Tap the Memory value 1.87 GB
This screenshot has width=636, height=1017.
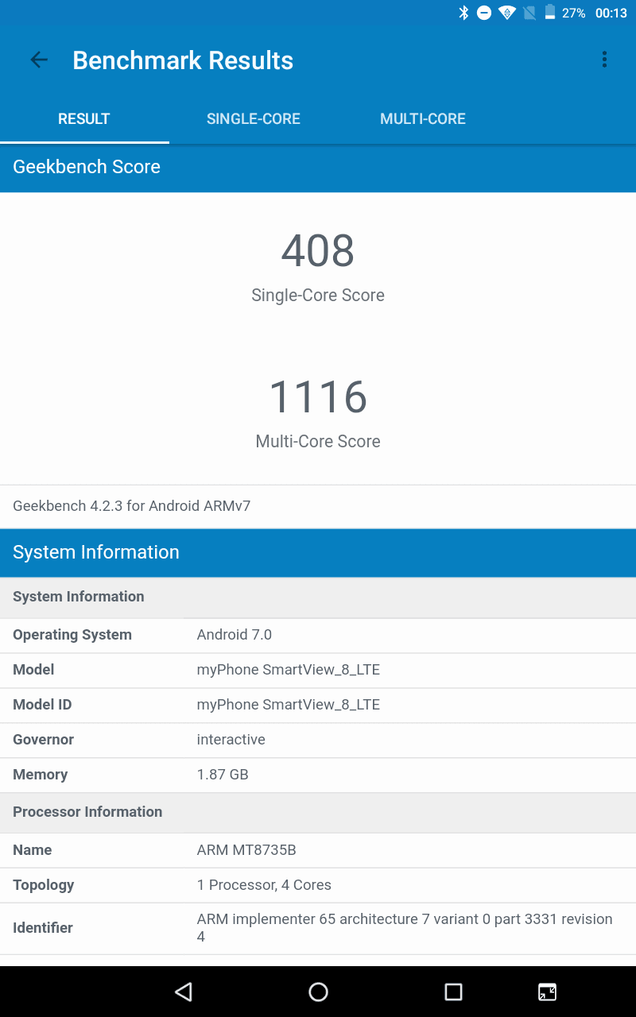coord(223,775)
